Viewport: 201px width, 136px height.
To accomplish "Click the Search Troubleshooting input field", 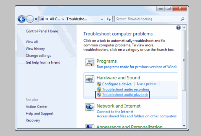I will (x=146, y=19).
